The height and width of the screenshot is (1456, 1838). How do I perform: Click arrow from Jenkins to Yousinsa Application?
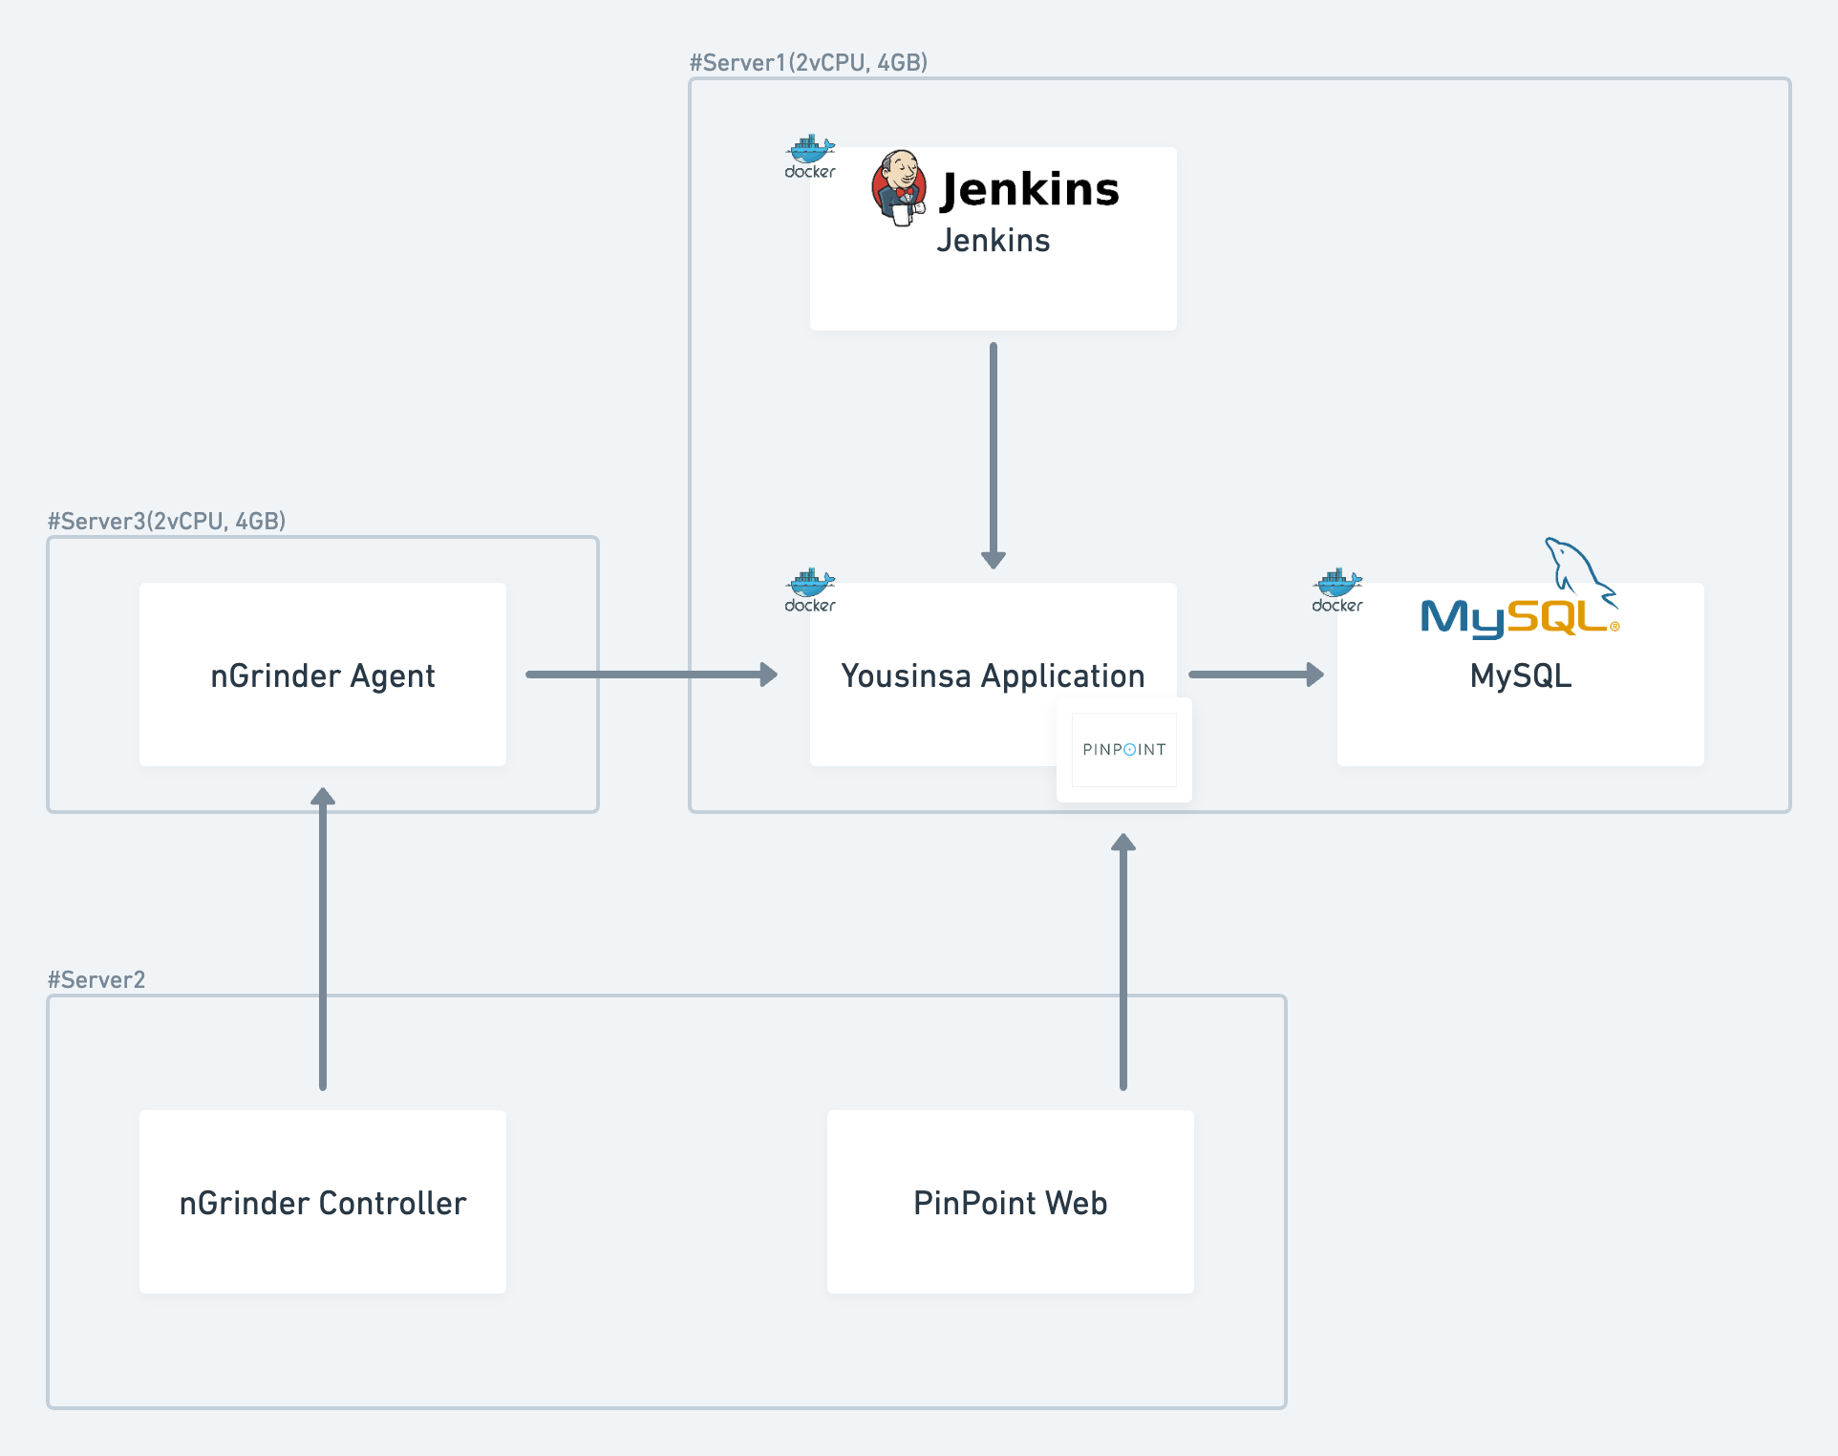pos(994,454)
